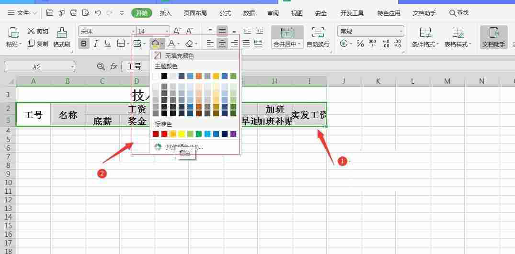Open the font size 14 dropdown
This screenshot has width=515, height=254.
tap(167, 32)
